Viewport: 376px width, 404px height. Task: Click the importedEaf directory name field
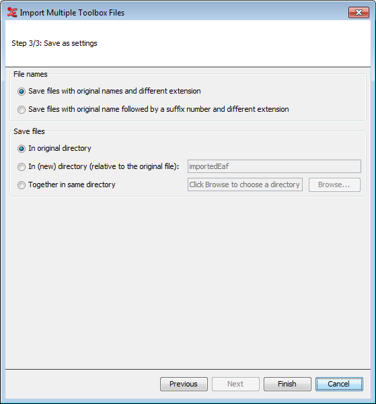click(274, 166)
